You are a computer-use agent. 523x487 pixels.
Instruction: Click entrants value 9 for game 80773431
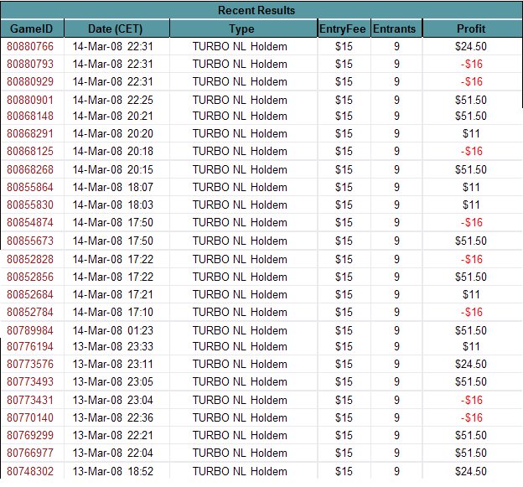click(x=396, y=401)
